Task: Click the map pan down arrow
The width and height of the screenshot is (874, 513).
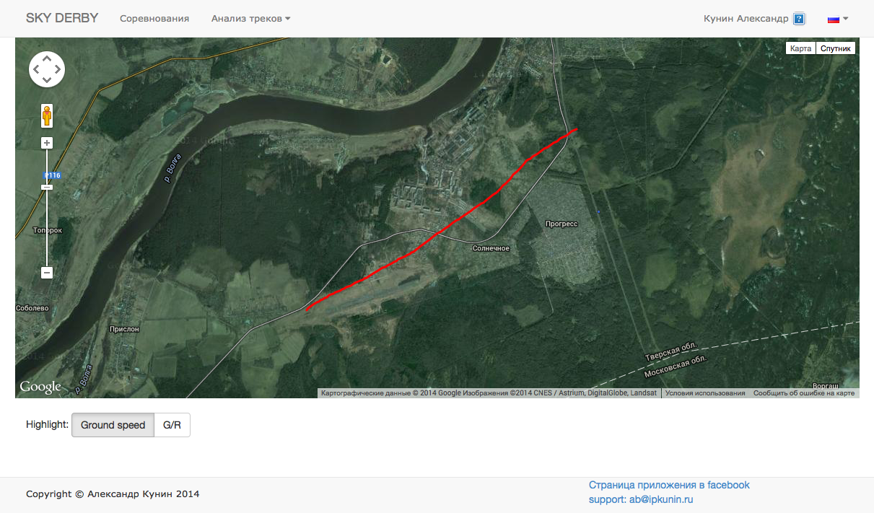Action: [x=47, y=81]
